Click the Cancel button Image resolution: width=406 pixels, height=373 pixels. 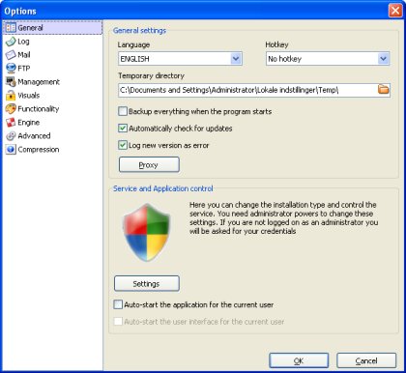point(366,360)
